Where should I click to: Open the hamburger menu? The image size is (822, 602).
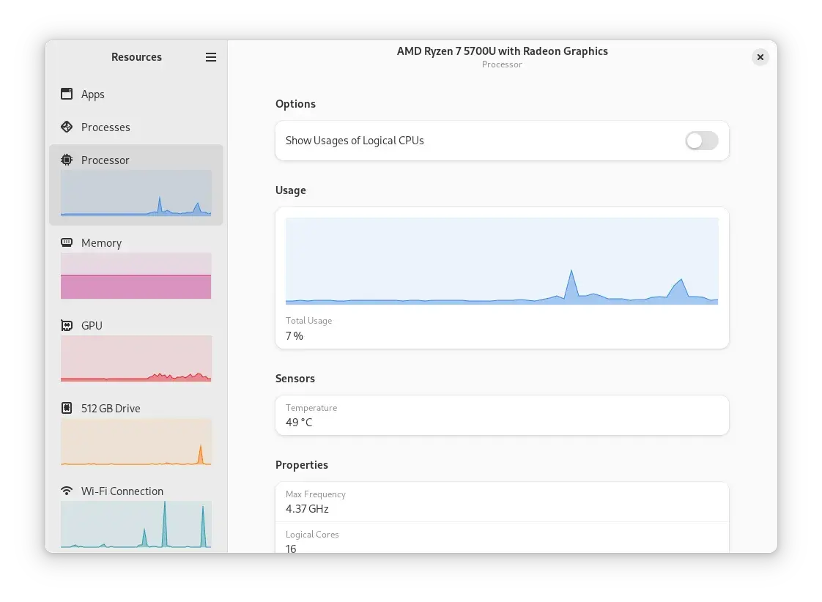click(x=211, y=57)
